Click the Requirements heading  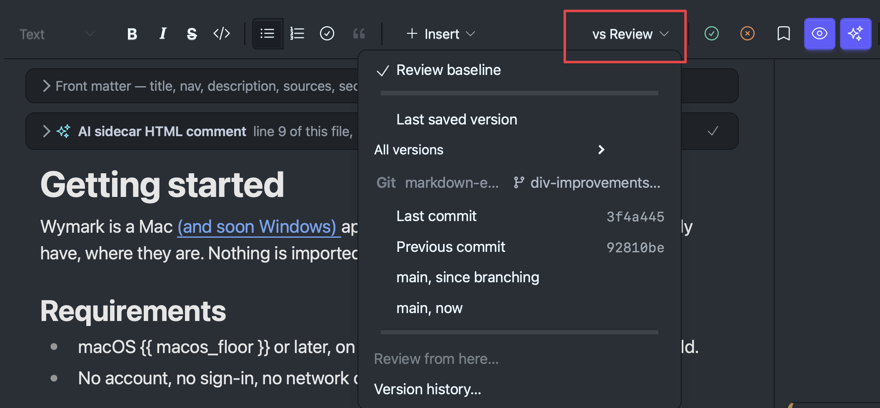click(x=133, y=311)
